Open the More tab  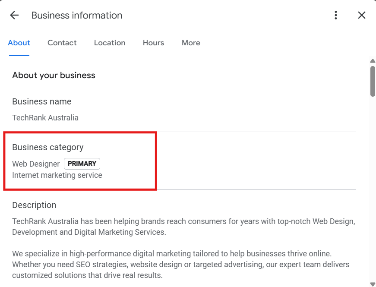click(x=191, y=43)
